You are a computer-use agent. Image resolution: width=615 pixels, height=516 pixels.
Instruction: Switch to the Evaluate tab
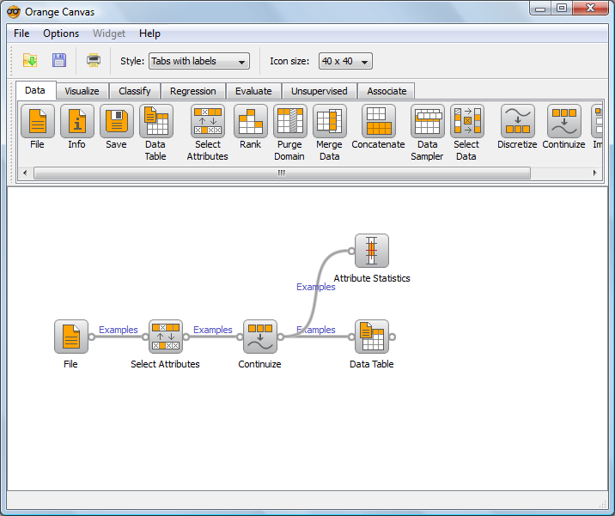(x=253, y=91)
